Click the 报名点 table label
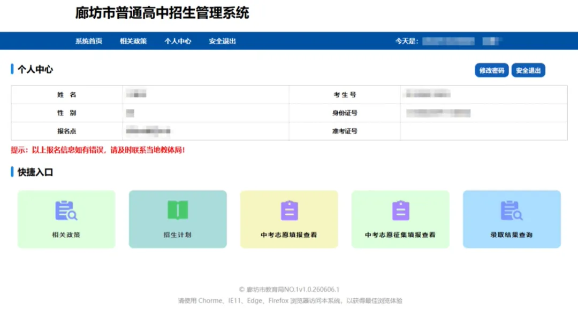578x311 pixels. (67, 131)
